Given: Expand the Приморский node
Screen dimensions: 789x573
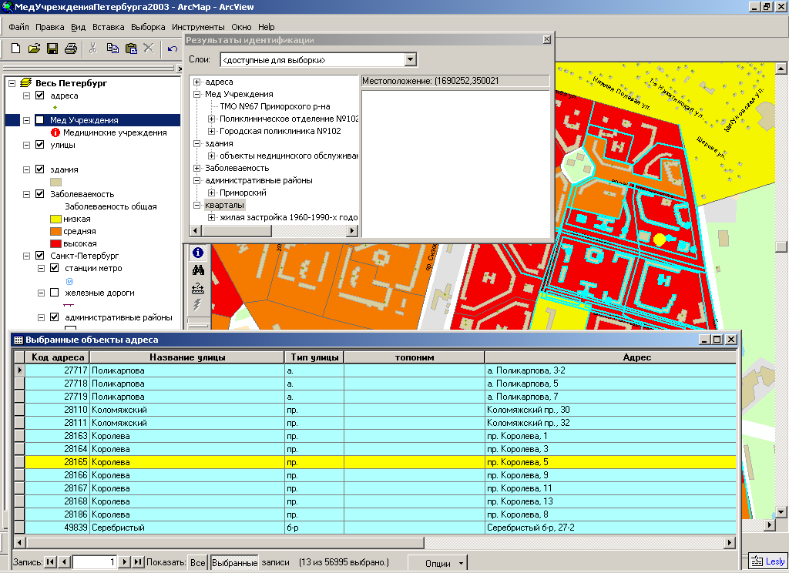Looking at the screenshot, I should 211,193.
